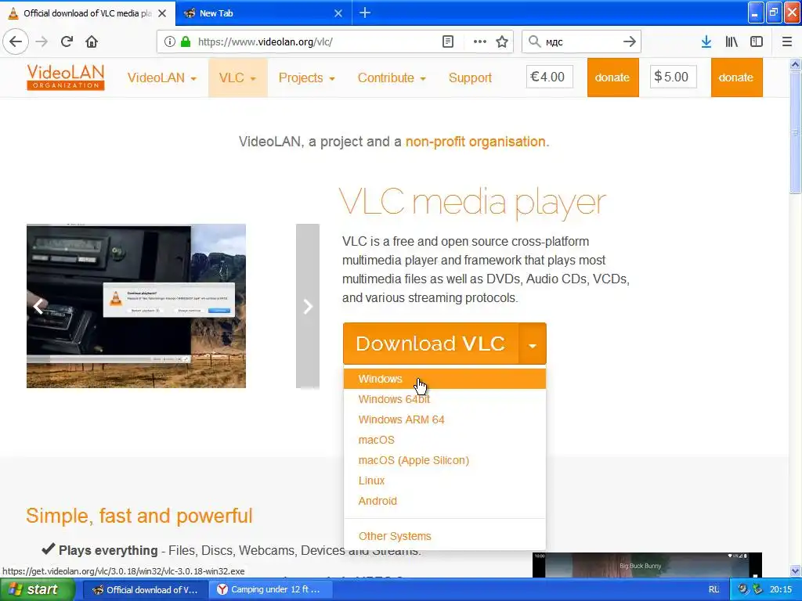Close the VLC download tab

tap(162, 13)
